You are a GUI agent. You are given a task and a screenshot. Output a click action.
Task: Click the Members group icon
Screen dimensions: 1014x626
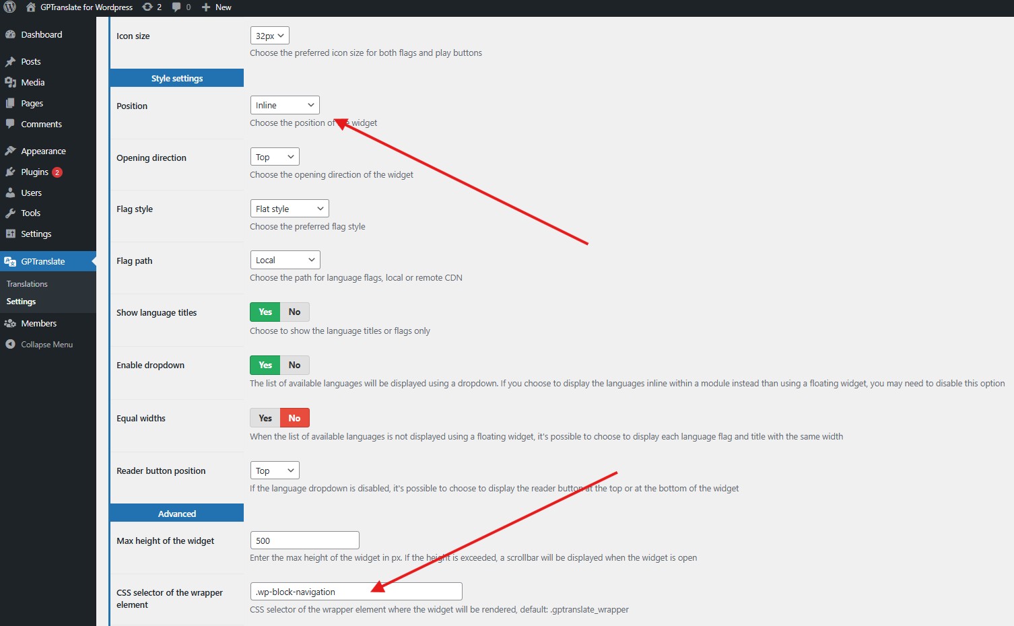tap(10, 323)
